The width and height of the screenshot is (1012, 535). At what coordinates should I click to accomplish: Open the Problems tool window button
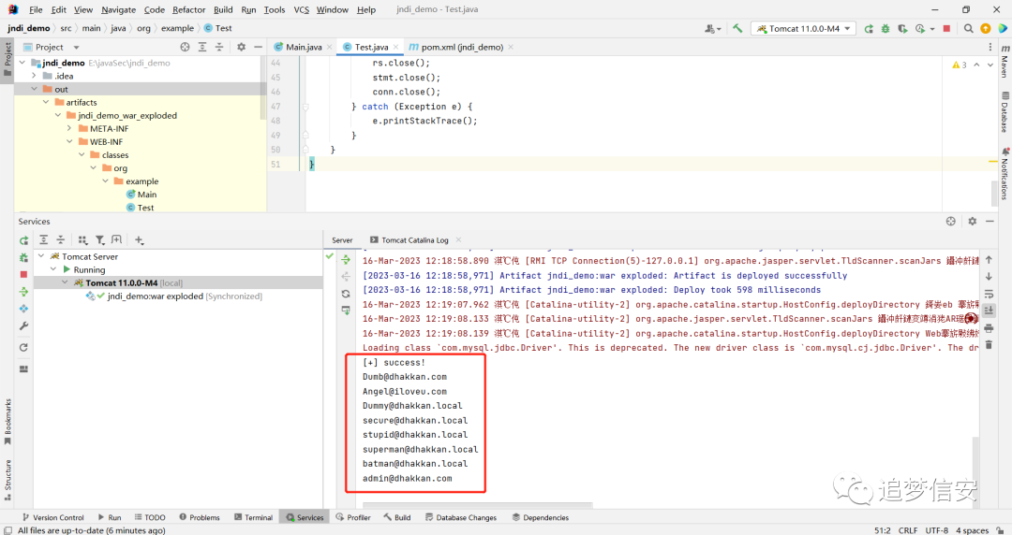click(x=200, y=517)
